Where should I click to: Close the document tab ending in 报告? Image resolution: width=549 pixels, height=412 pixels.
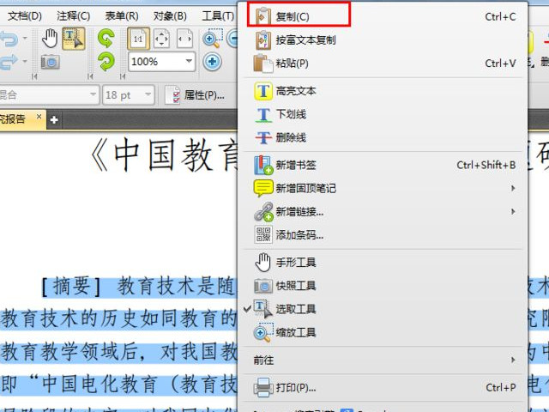(x=39, y=117)
